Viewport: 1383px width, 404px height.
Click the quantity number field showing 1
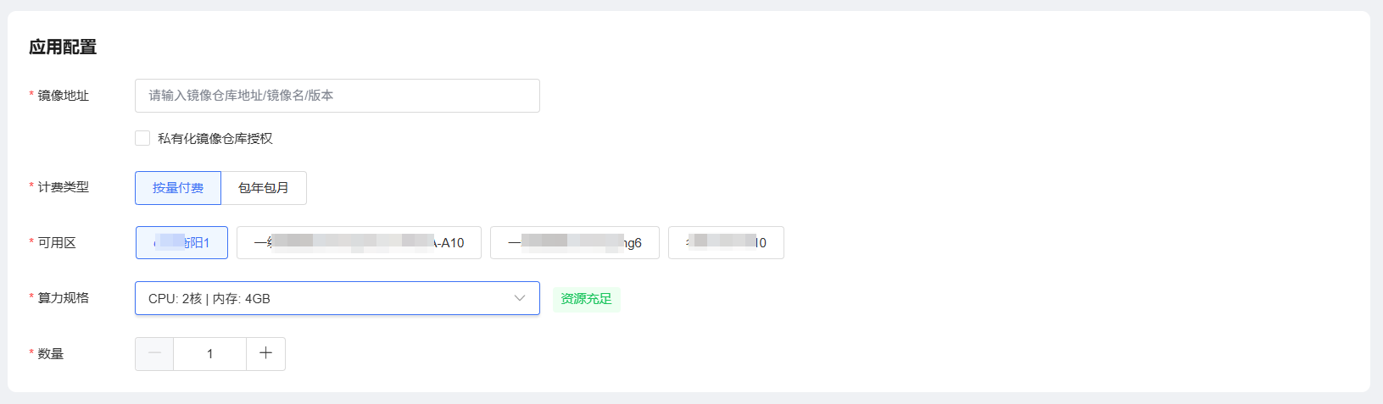pyautogui.click(x=209, y=354)
